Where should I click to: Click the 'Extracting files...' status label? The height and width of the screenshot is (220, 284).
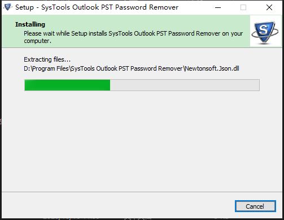pos(47,59)
